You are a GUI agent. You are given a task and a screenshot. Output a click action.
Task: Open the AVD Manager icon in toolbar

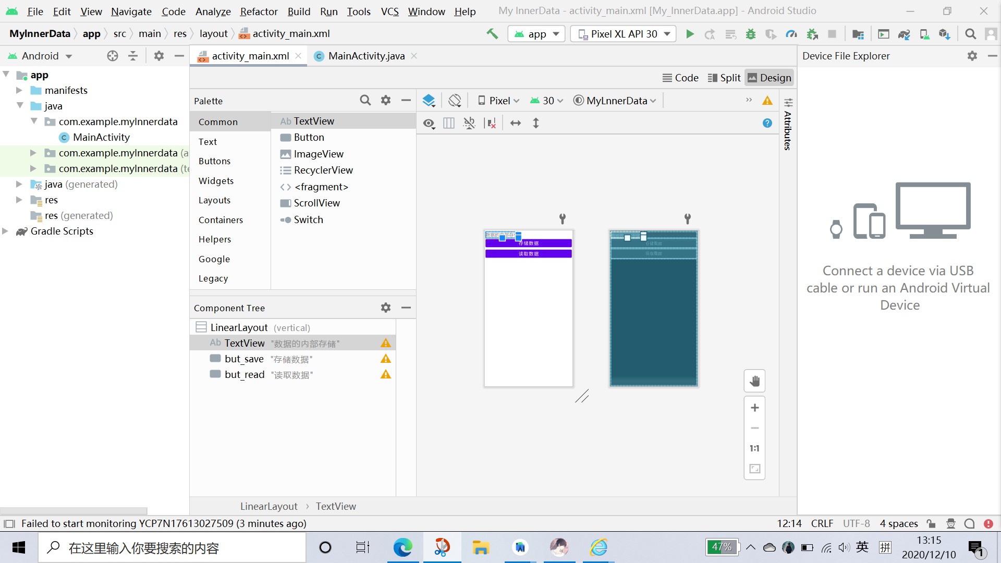(924, 34)
